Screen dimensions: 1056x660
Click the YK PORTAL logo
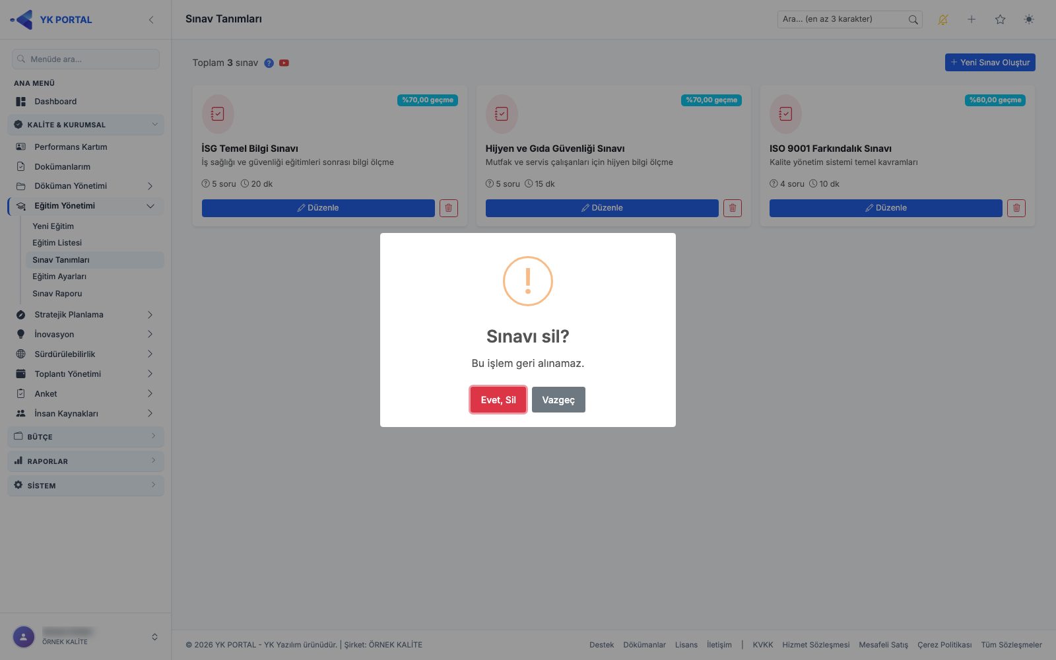click(51, 20)
